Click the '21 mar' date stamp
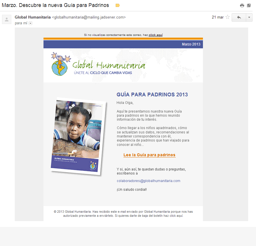Image resolution: width=256 pixels, height=246 pixels. 217,17
